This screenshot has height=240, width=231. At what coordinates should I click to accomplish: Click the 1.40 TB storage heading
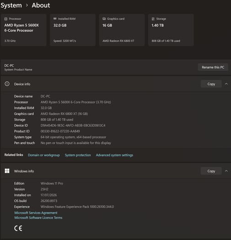pos(158,26)
